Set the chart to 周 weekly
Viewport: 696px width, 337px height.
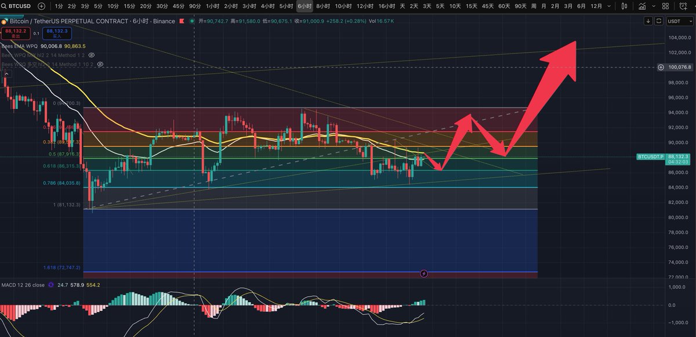(x=534, y=6)
